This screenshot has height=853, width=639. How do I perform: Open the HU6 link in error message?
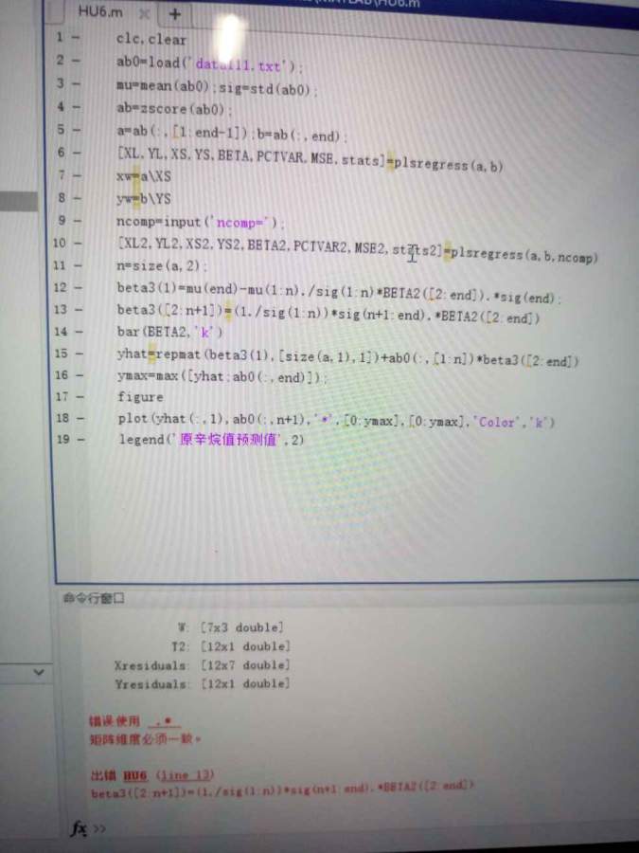(x=134, y=775)
